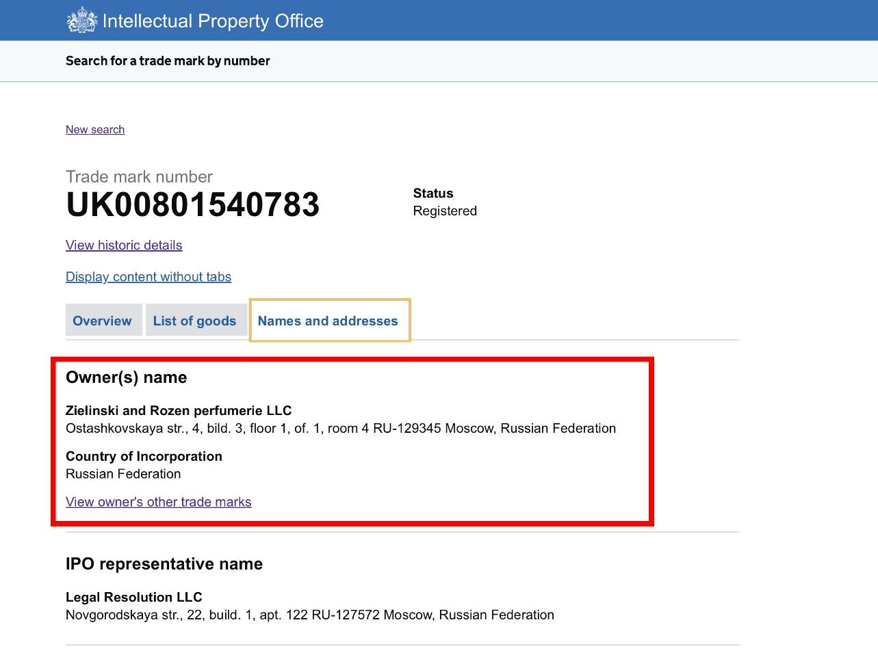Open View historic details link
878x655 pixels.
pyautogui.click(x=124, y=245)
